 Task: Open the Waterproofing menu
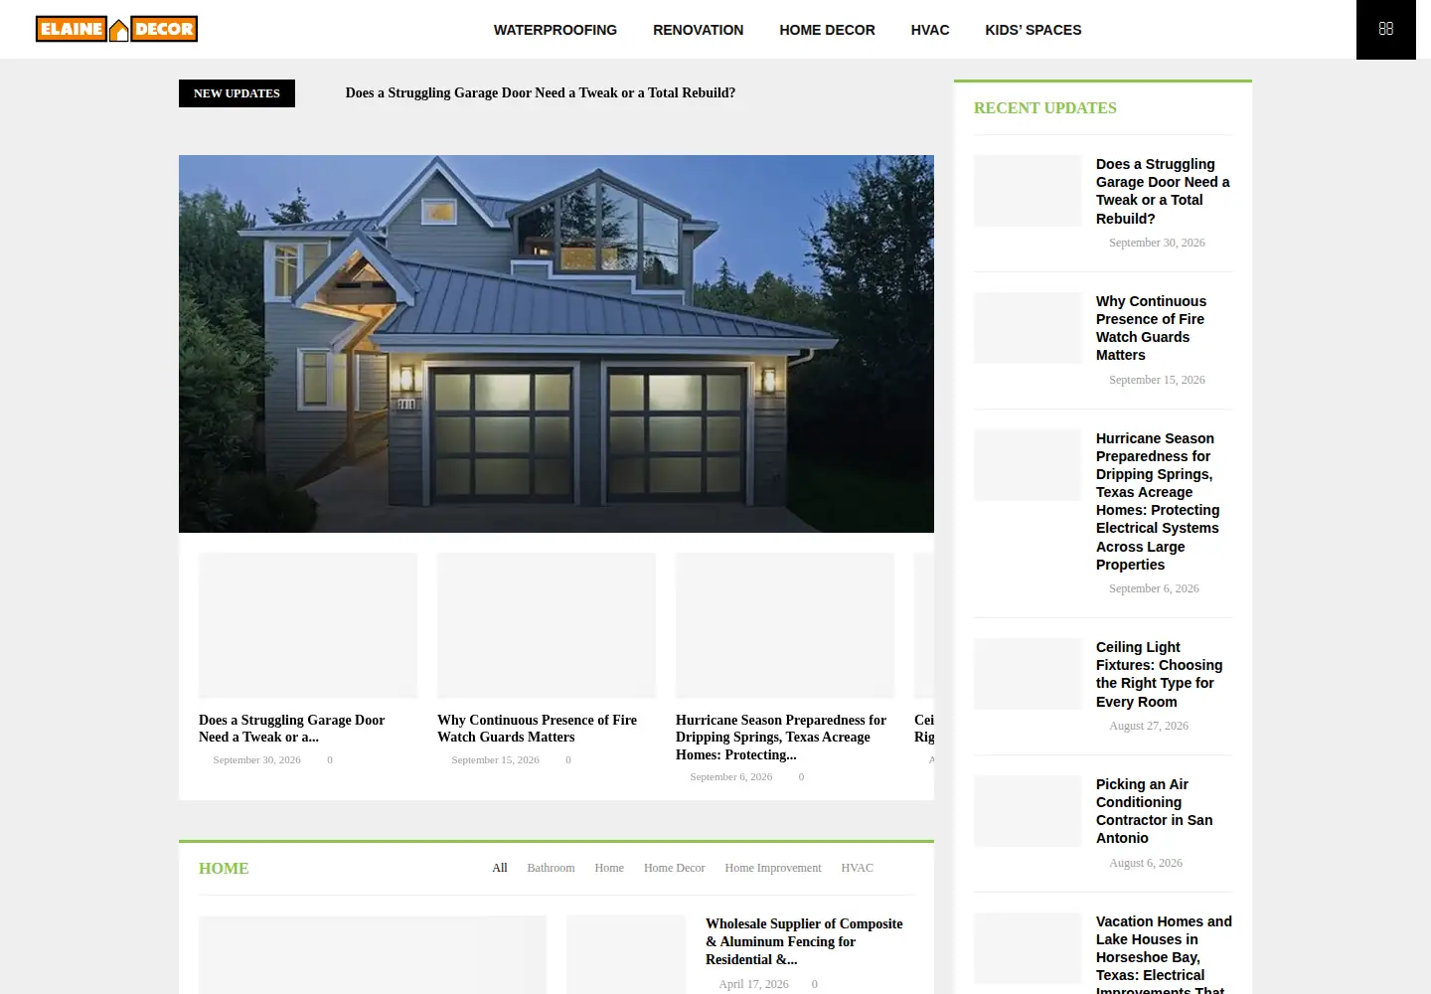pyautogui.click(x=555, y=30)
